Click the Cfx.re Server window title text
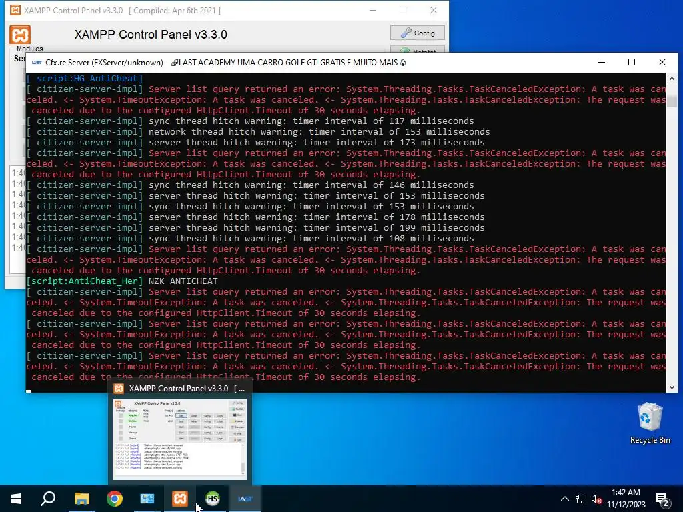The image size is (683, 512). (x=225, y=62)
